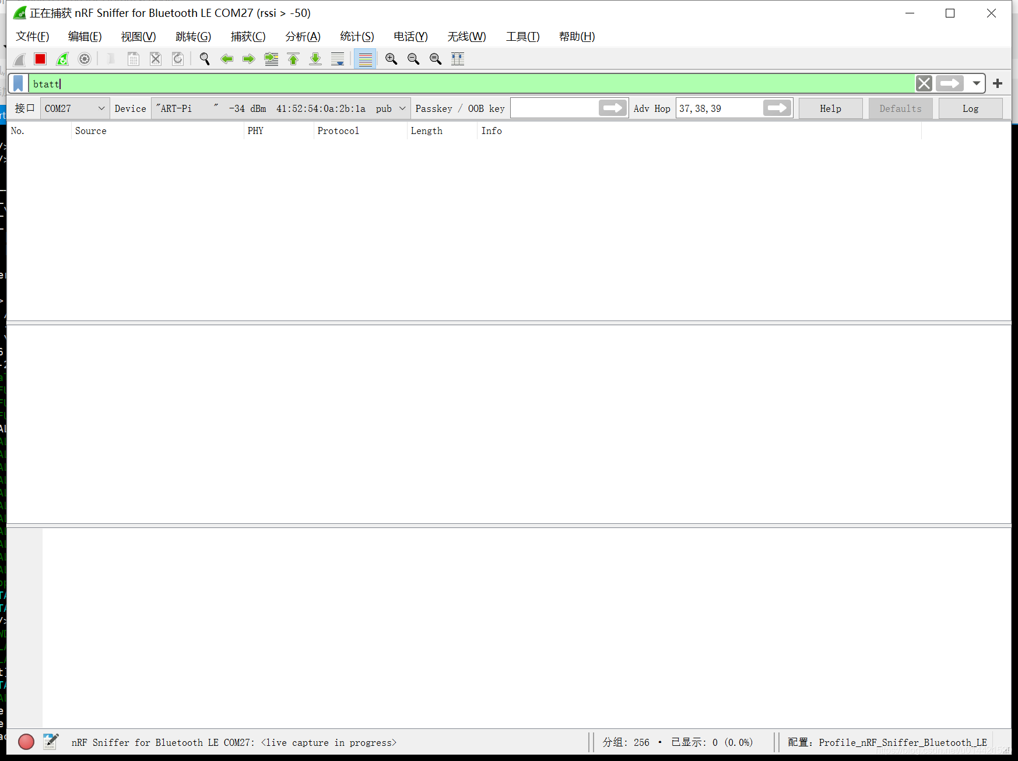Image resolution: width=1018 pixels, height=761 pixels.
Task: Jump to the last packet
Action: click(315, 59)
